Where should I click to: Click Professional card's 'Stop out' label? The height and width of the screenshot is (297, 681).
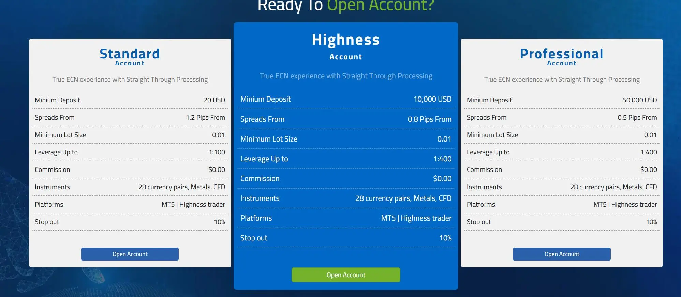pyautogui.click(x=479, y=222)
